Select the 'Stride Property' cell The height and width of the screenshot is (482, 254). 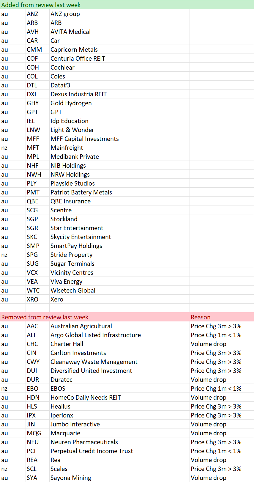(119, 255)
